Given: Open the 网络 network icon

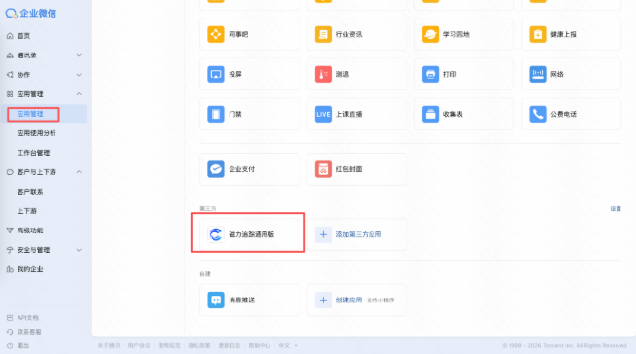Looking at the screenshot, I should [x=538, y=74].
